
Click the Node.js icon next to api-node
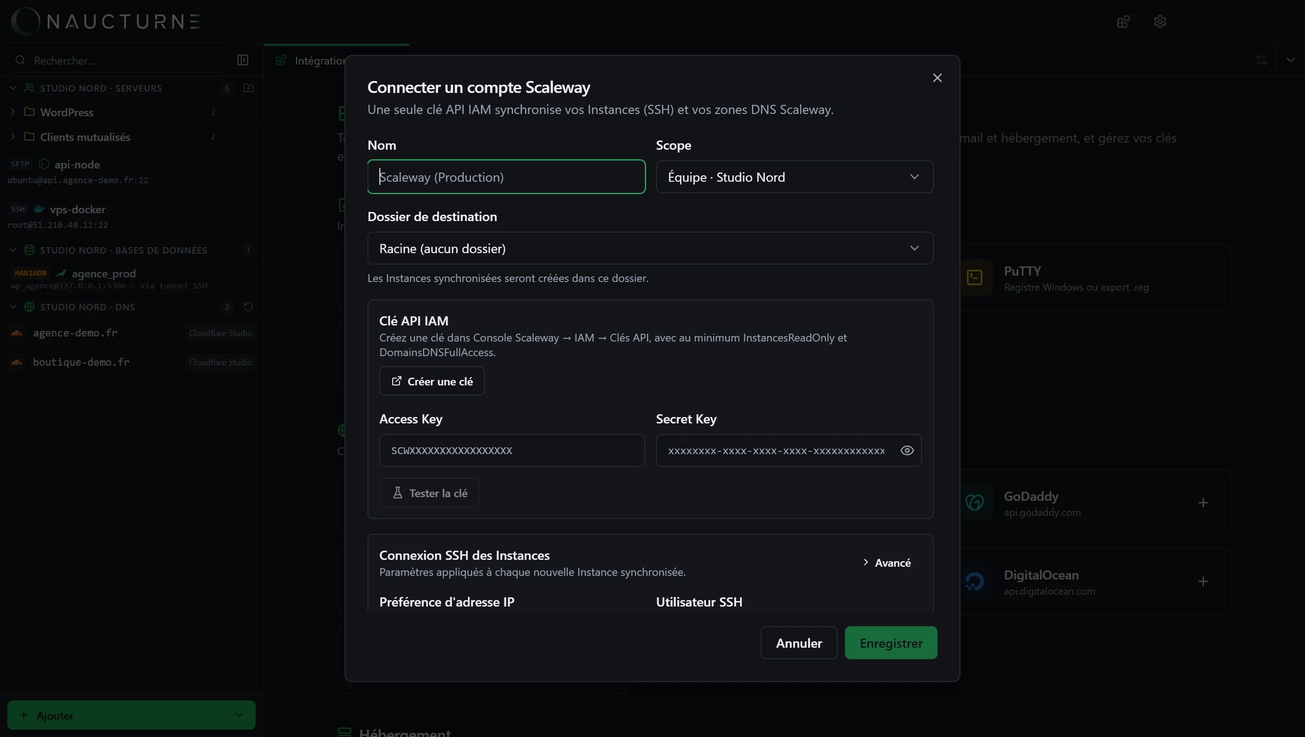pos(44,164)
